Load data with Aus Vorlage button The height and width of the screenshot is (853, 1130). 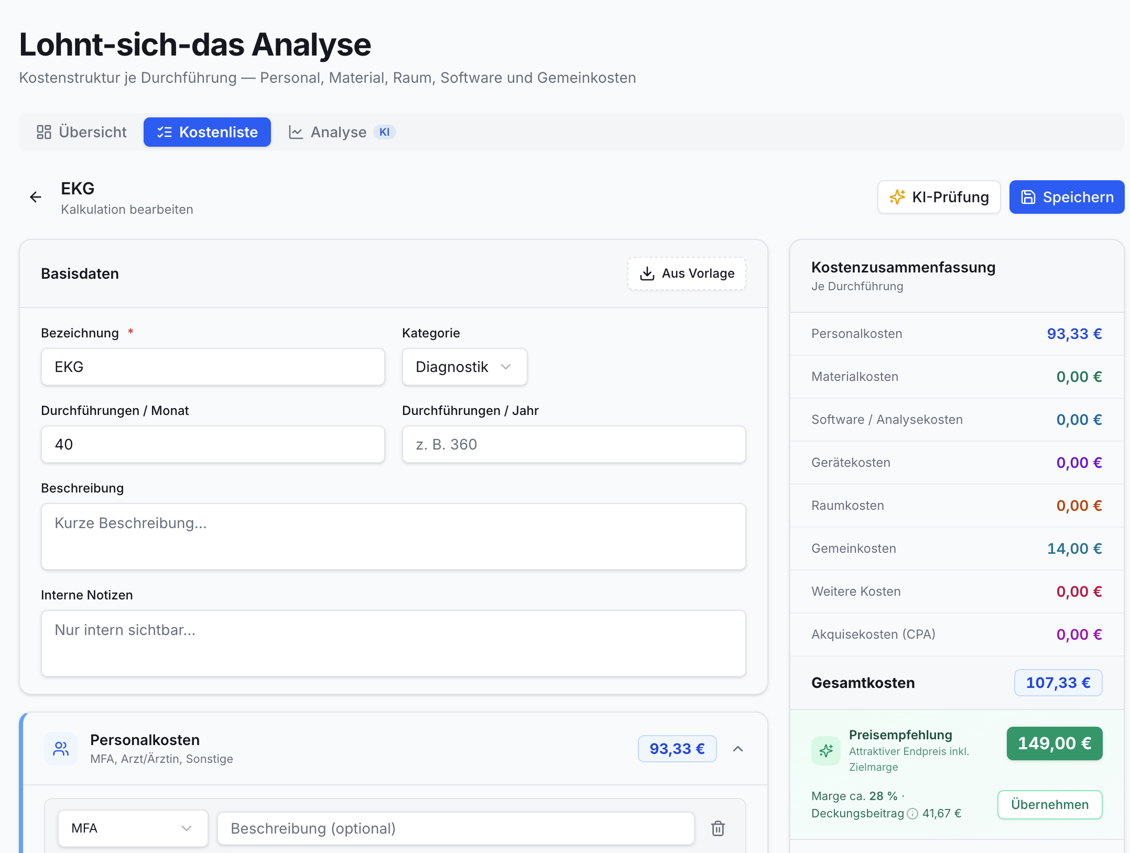click(687, 274)
